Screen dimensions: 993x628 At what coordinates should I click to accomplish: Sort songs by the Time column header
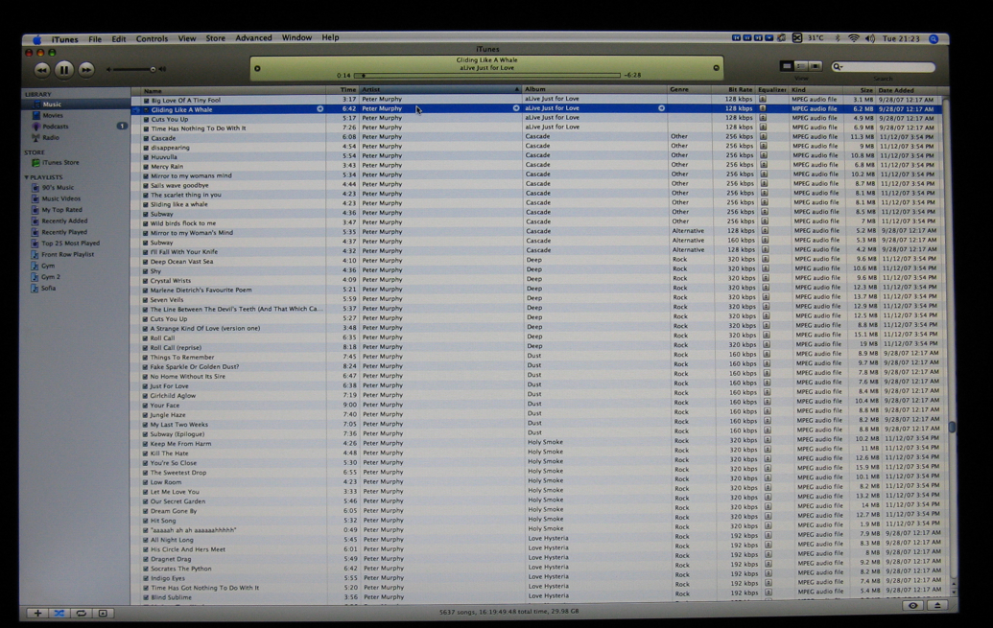tap(343, 90)
